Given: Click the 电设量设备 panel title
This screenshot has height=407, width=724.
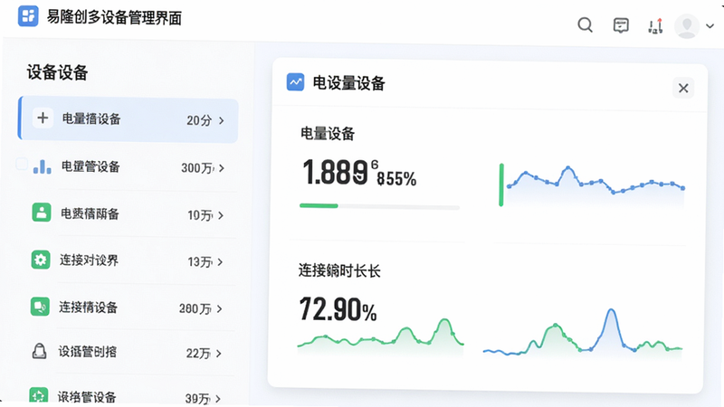Looking at the screenshot, I should 349,83.
